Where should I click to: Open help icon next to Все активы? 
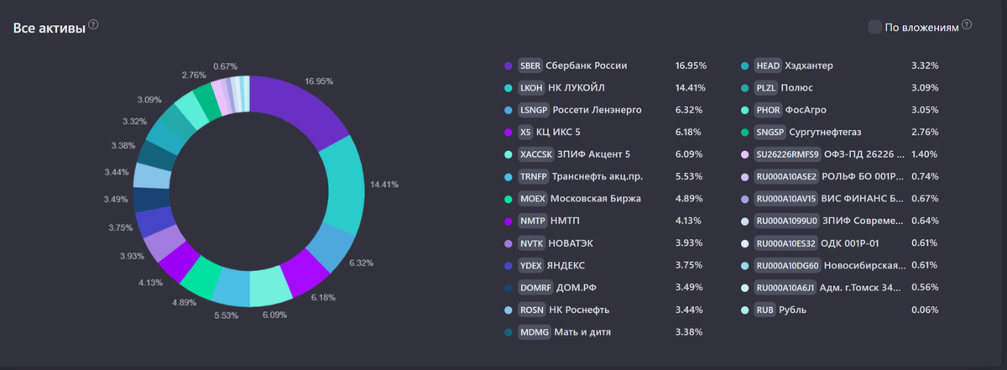93,25
